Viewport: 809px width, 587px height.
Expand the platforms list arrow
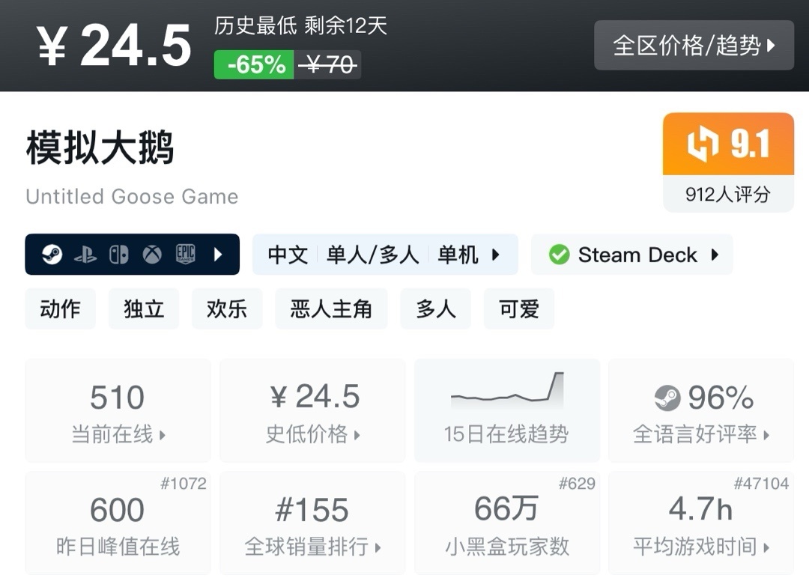[218, 255]
